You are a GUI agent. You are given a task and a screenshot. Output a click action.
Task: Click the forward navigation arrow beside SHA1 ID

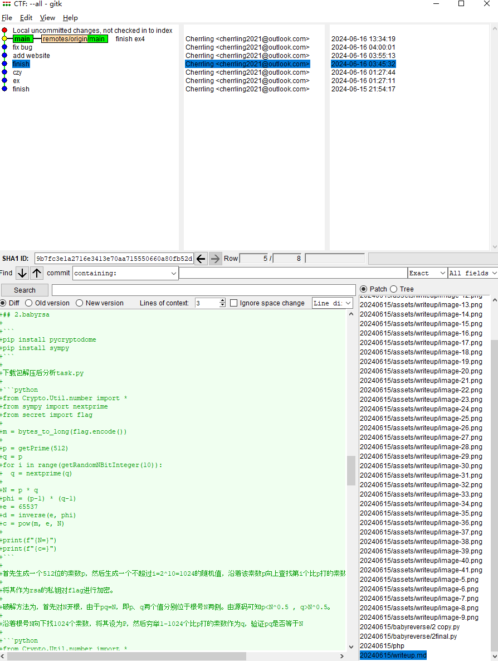pyautogui.click(x=215, y=259)
